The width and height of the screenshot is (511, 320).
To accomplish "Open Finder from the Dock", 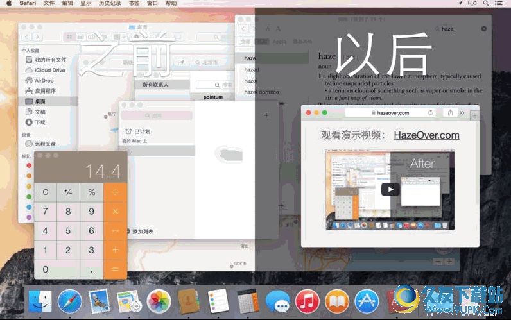I will 40,301.
